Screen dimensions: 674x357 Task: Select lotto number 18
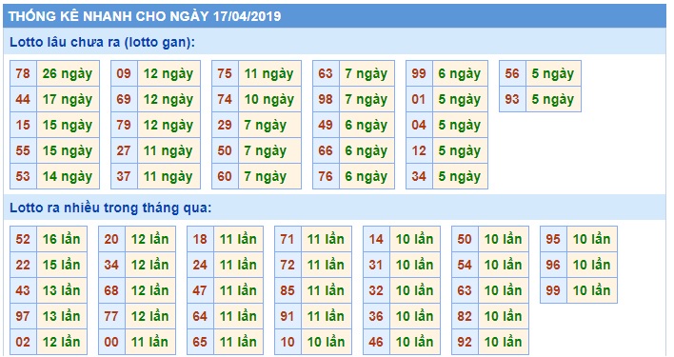point(200,239)
